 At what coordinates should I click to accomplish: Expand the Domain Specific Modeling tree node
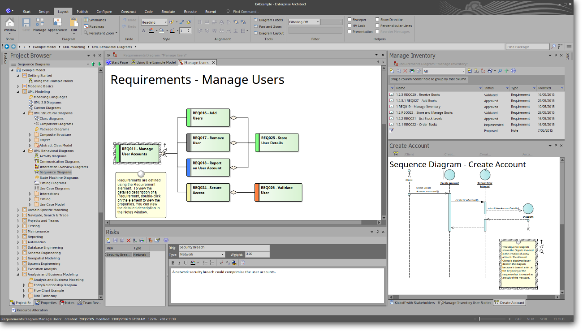click(x=18, y=210)
